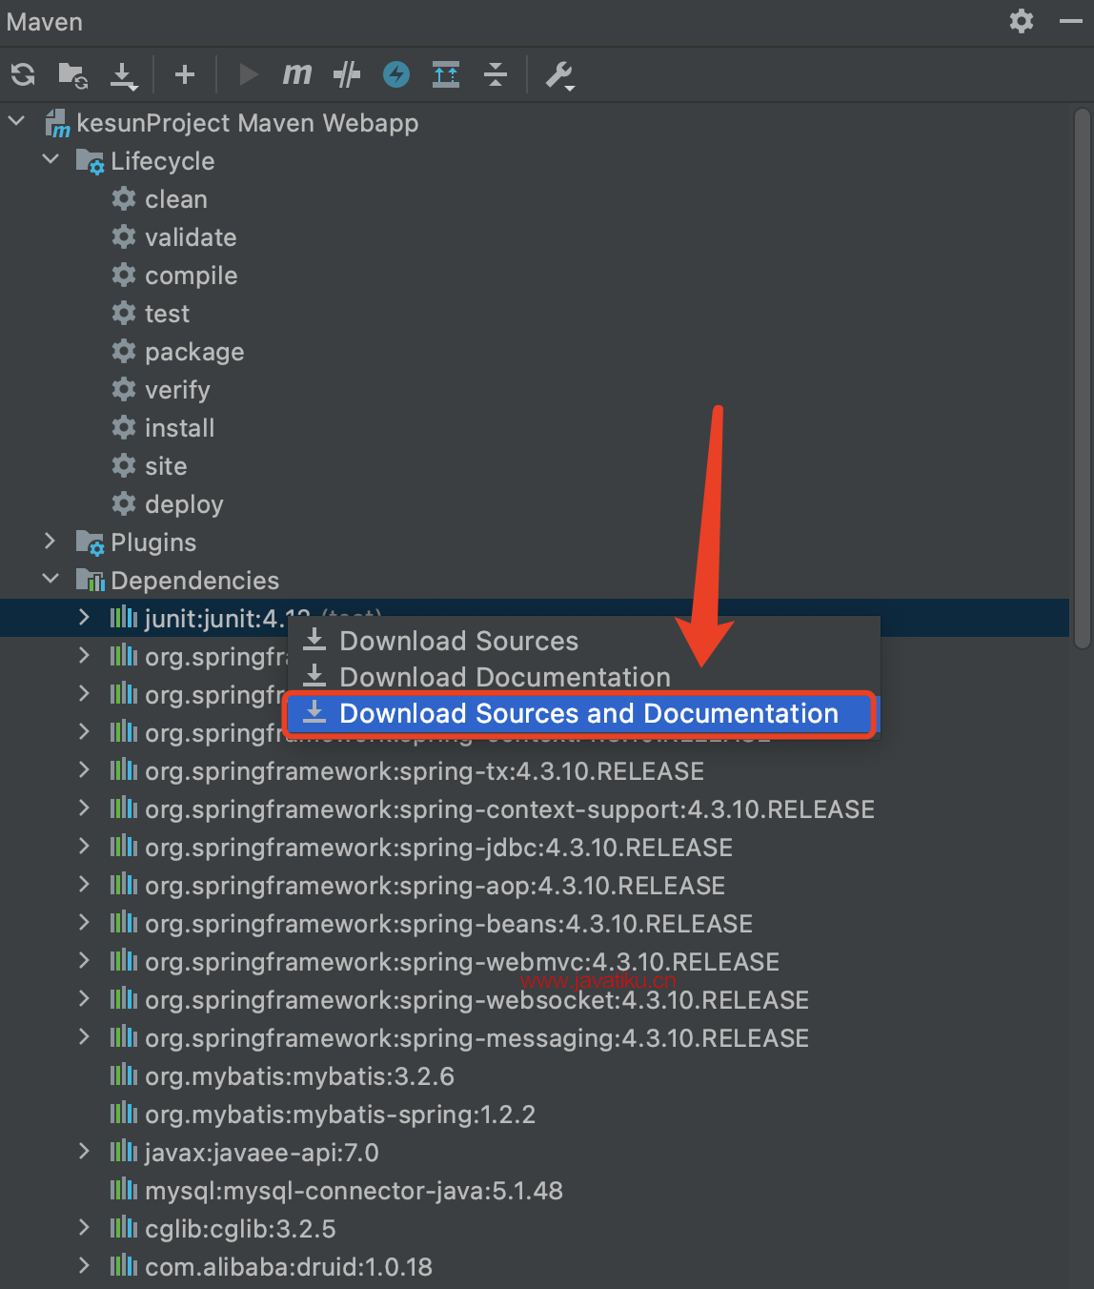
Task: Select the verify lifecycle phase
Action: (x=177, y=390)
